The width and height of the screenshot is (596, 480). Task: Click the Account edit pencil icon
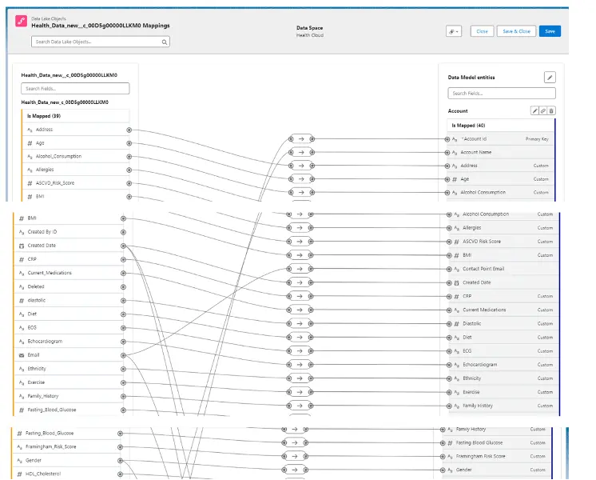click(x=534, y=110)
